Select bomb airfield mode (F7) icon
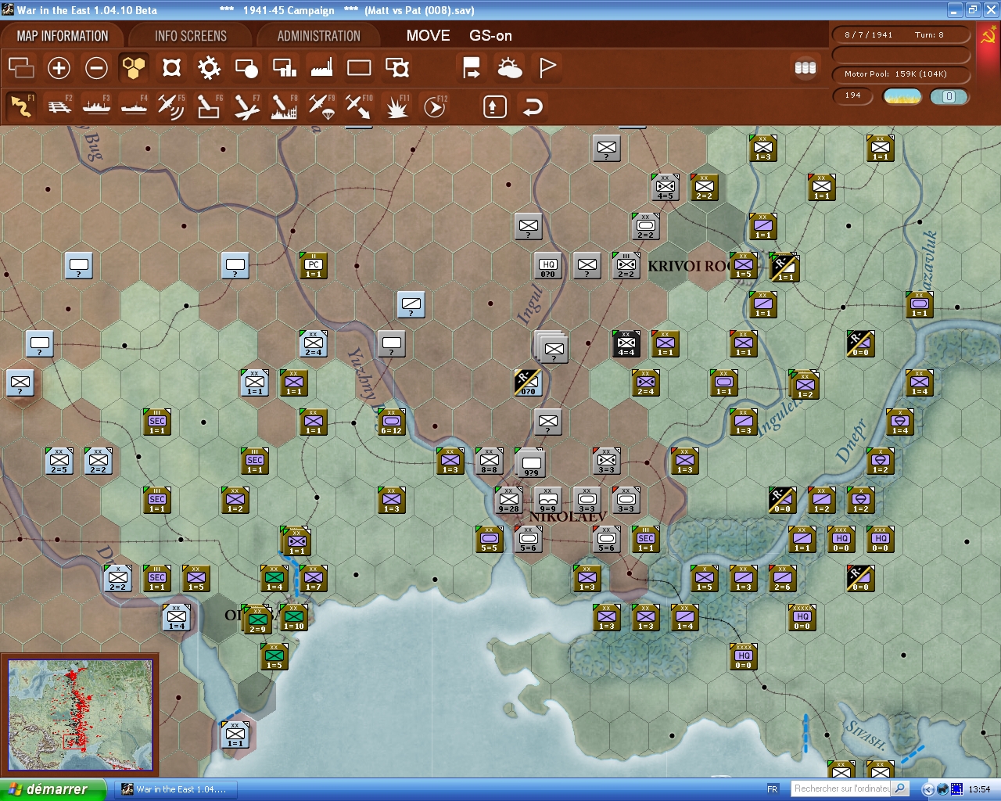 click(x=246, y=106)
